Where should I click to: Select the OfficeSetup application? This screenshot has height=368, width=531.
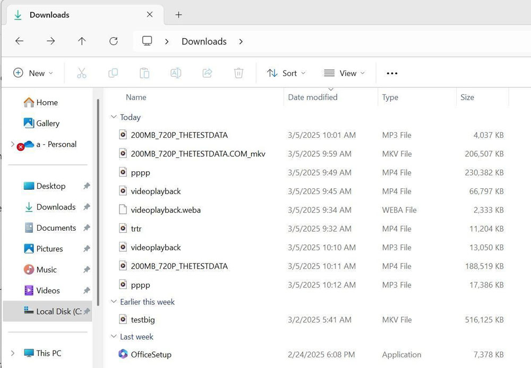(x=311, y=354)
